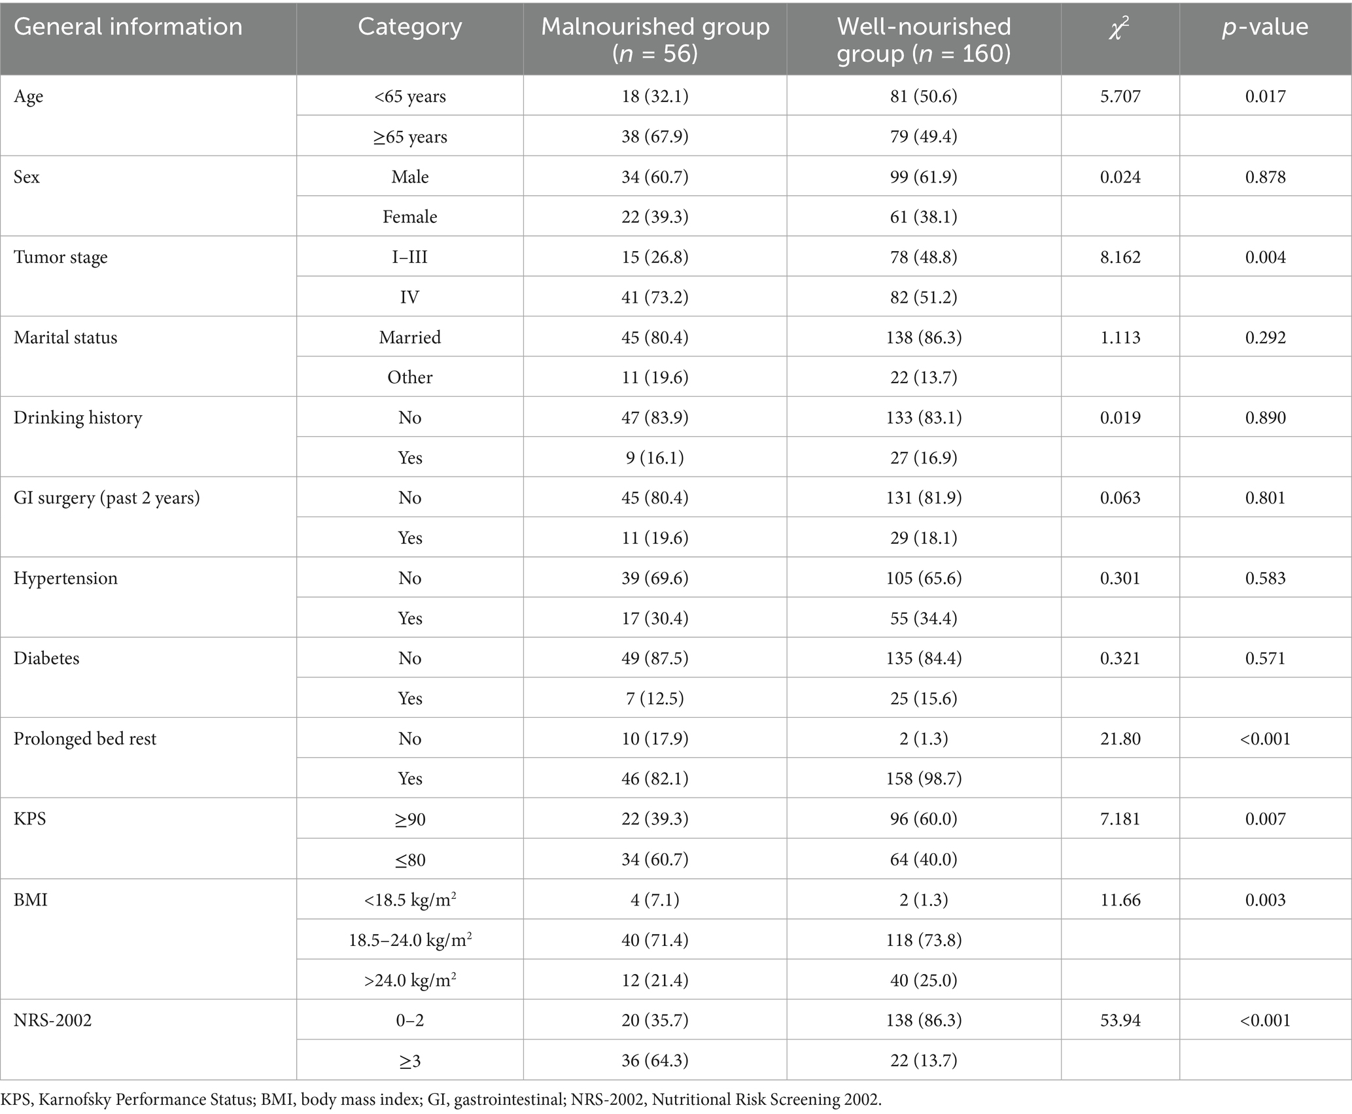Image resolution: width=1352 pixels, height=1114 pixels.
Task: Click the <65 years category cell
Action: click(x=409, y=97)
